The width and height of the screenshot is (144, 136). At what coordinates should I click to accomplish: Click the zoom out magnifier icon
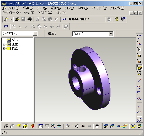point(59,126)
